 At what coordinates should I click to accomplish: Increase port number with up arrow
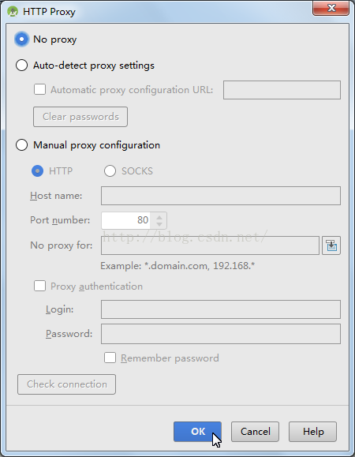(x=159, y=217)
